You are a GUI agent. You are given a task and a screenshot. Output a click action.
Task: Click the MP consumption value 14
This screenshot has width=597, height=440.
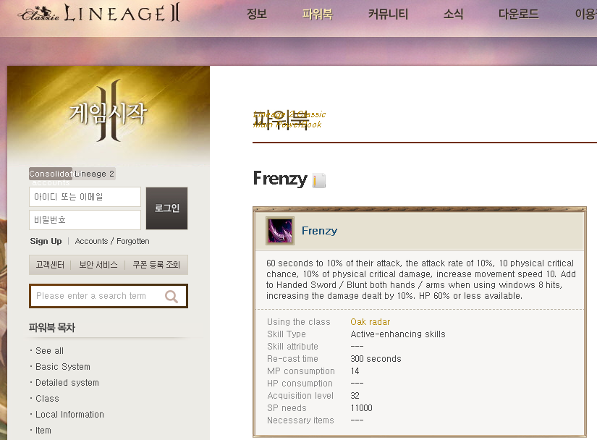click(355, 371)
